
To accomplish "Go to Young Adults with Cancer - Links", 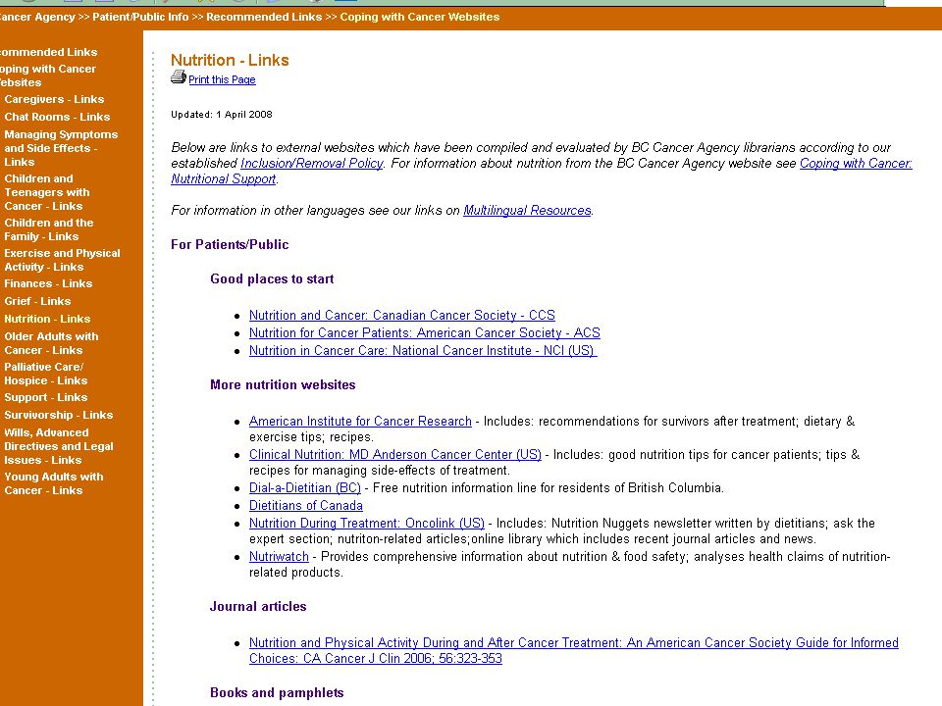I will (53, 483).
